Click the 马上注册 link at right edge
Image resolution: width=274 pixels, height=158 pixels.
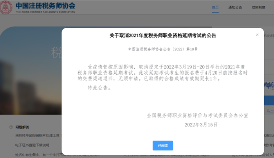[x=269, y=111]
